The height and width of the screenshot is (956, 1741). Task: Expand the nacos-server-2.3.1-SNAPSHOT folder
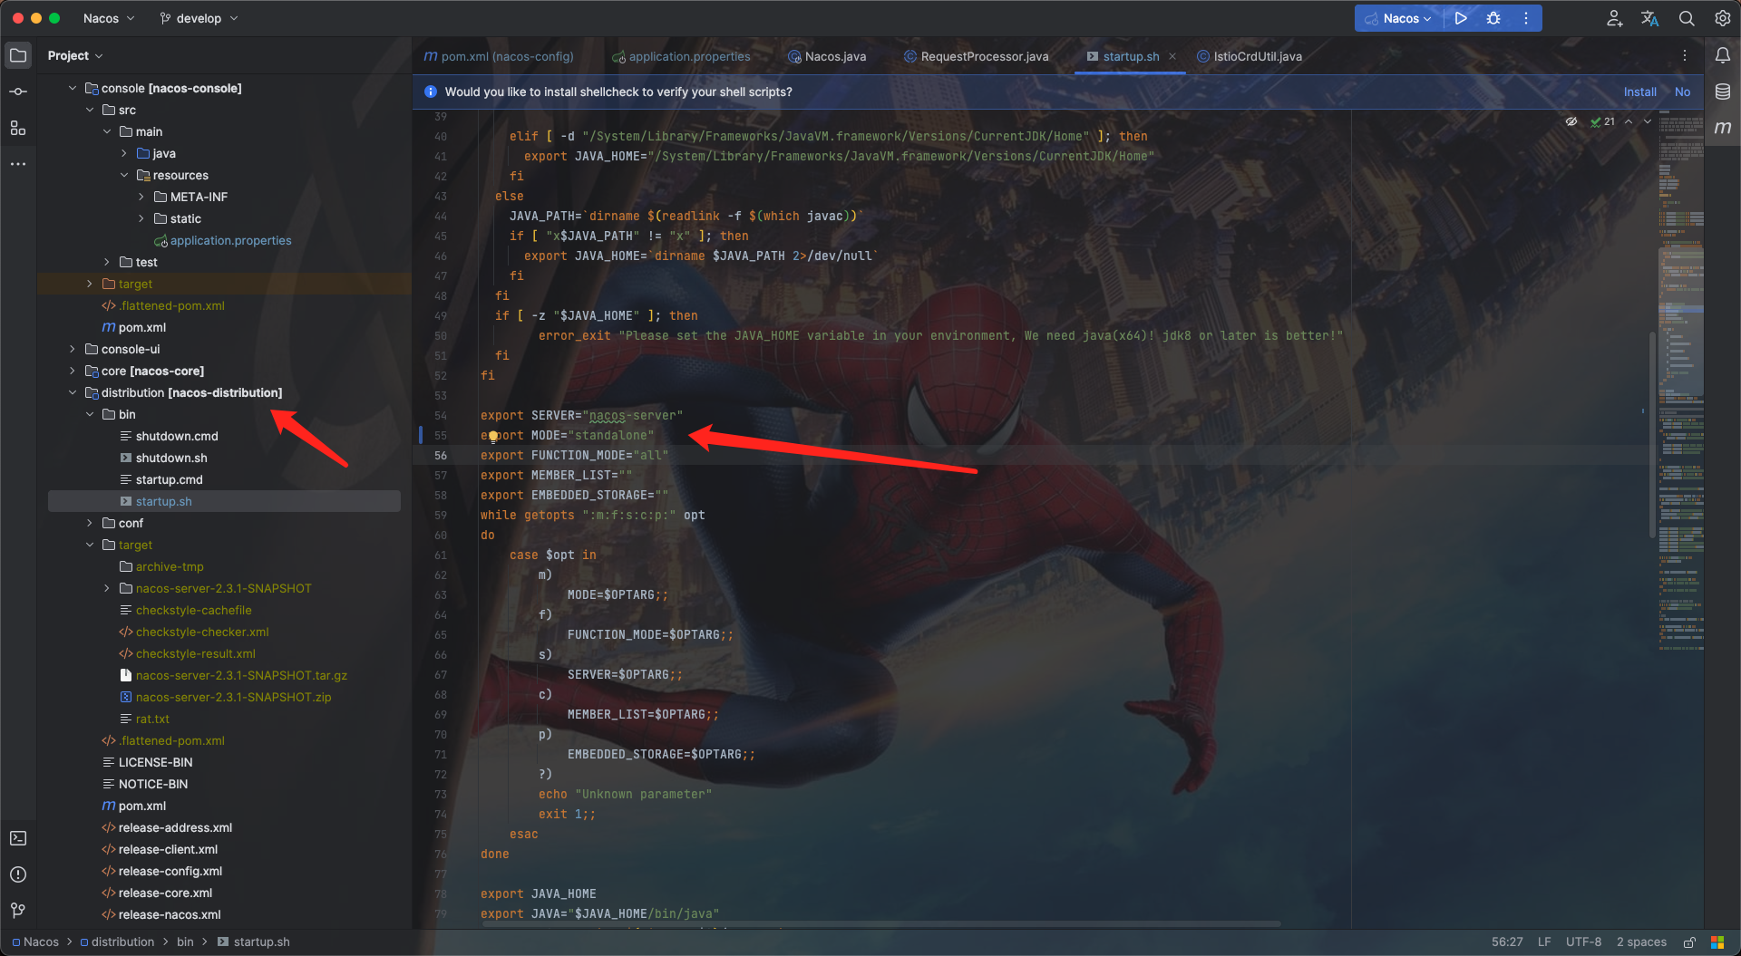(107, 588)
